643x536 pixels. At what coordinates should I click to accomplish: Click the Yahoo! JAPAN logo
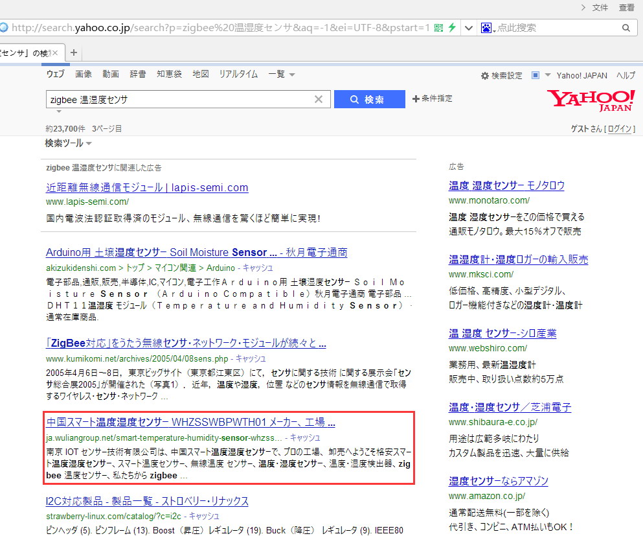[x=591, y=100]
